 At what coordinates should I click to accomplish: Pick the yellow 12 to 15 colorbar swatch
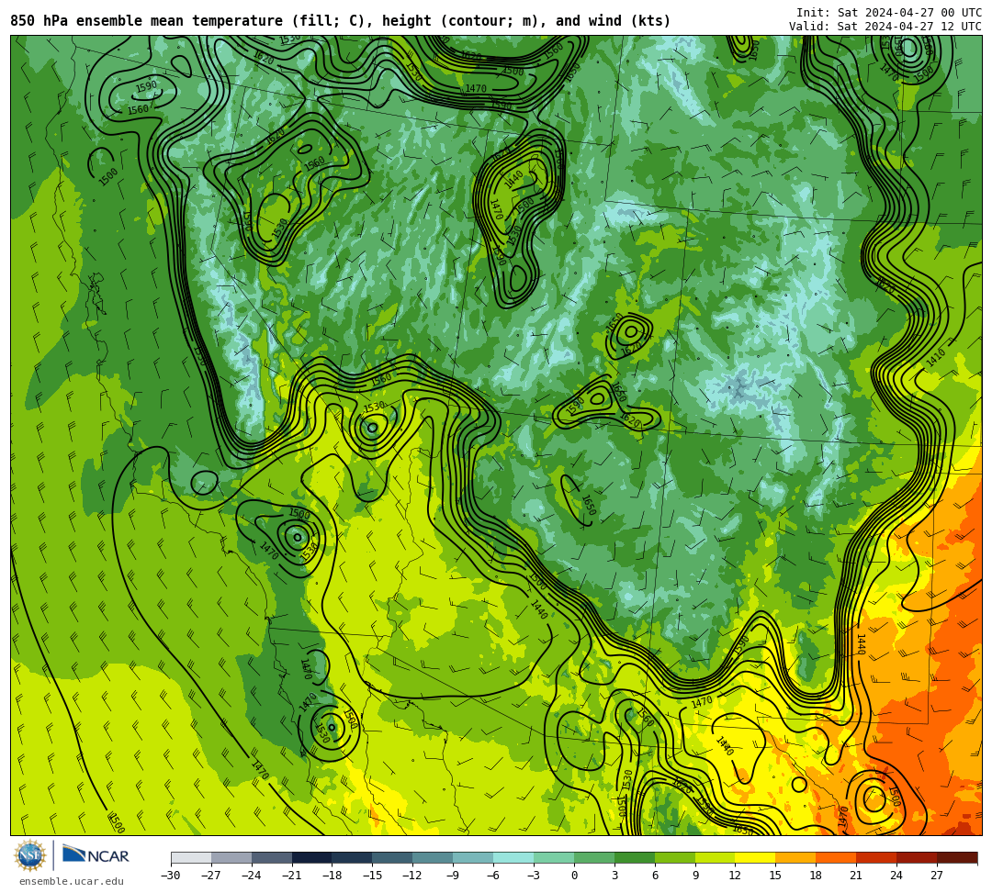coord(756,857)
